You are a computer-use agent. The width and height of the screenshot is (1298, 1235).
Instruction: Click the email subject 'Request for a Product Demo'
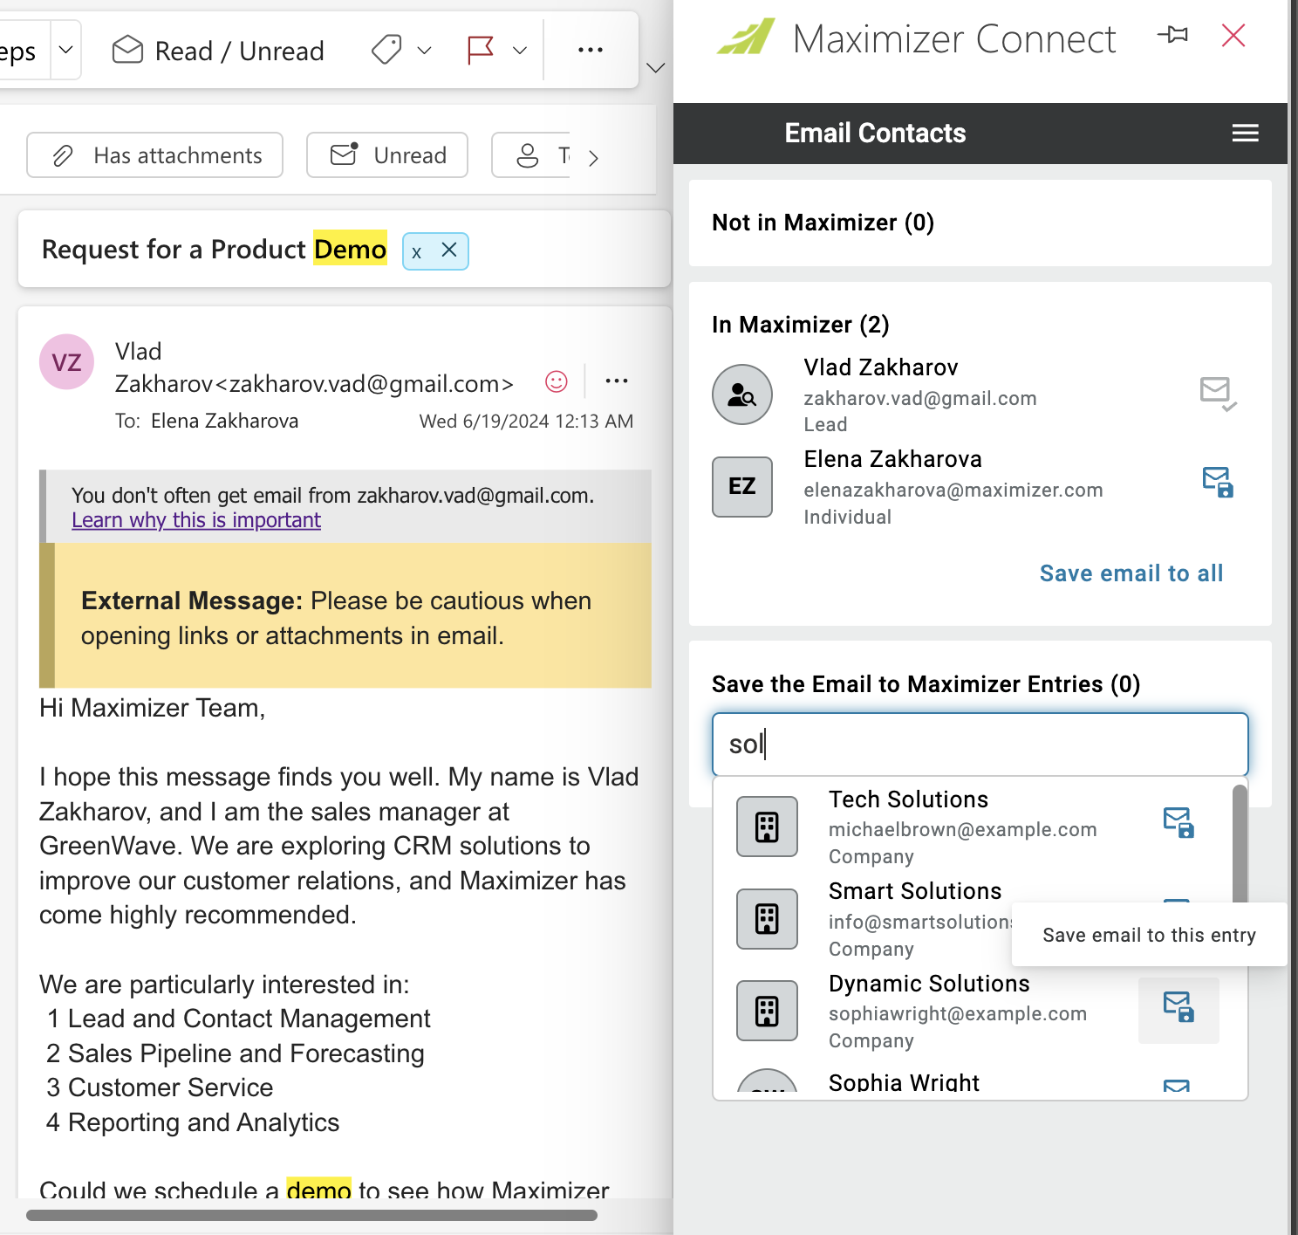pos(214,250)
